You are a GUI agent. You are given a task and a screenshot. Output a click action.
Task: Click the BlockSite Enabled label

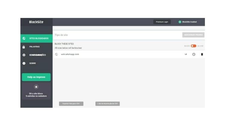click(189, 22)
